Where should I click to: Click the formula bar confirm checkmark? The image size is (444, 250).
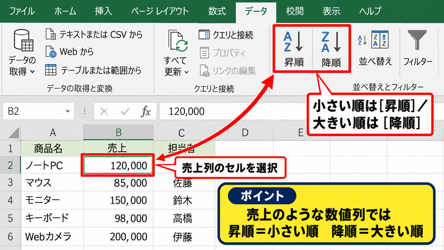click(125, 112)
